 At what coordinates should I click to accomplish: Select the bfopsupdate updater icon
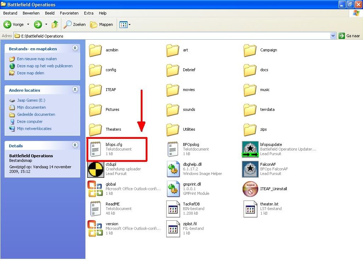[250, 149]
